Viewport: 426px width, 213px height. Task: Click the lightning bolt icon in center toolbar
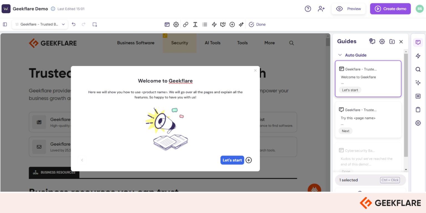214,24
